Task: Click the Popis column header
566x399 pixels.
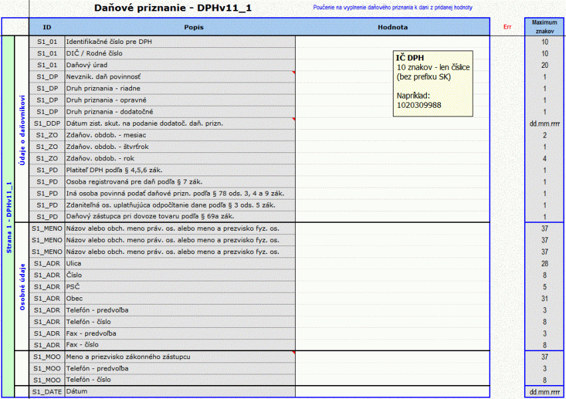Action: (194, 27)
